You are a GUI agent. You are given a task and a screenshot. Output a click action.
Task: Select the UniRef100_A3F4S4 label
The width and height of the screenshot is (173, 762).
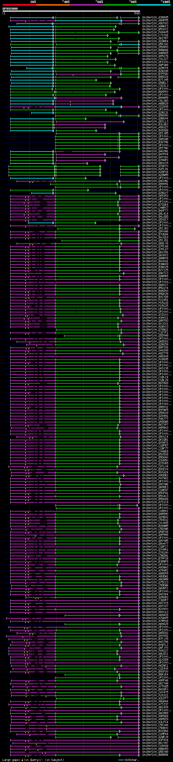coord(155,740)
